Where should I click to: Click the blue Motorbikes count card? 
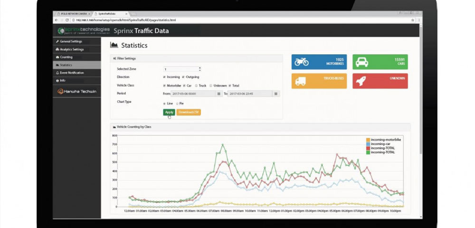(319, 62)
